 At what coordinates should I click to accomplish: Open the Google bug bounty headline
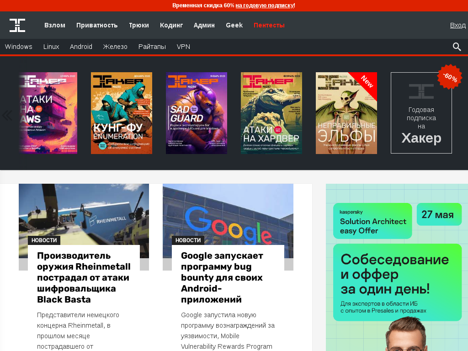coord(222,277)
